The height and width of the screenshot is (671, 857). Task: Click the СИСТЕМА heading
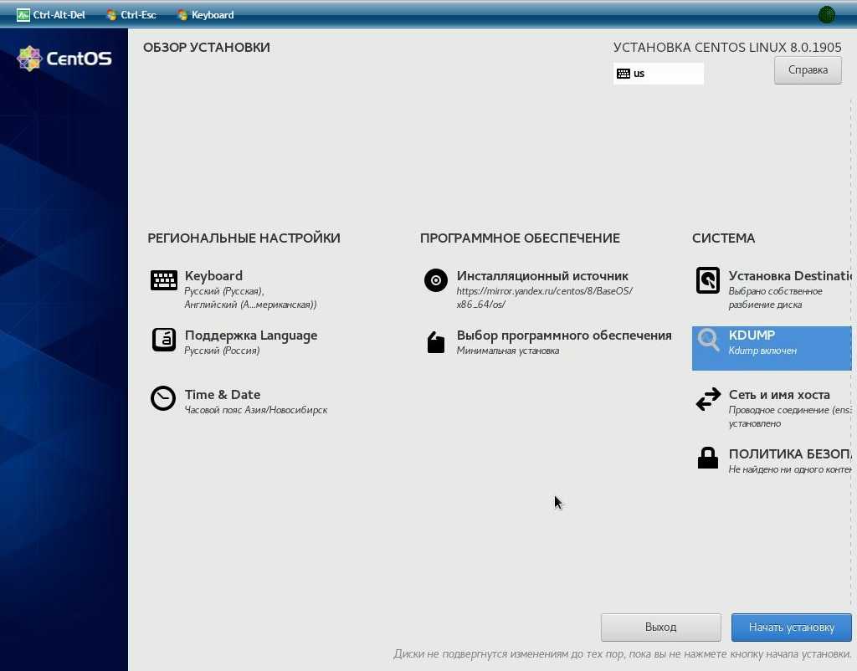click(x=723, y=238)
